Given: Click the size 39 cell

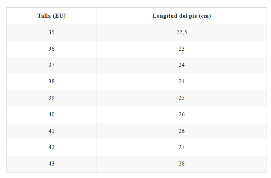Looking at the screenshot, I should (51, 98).
